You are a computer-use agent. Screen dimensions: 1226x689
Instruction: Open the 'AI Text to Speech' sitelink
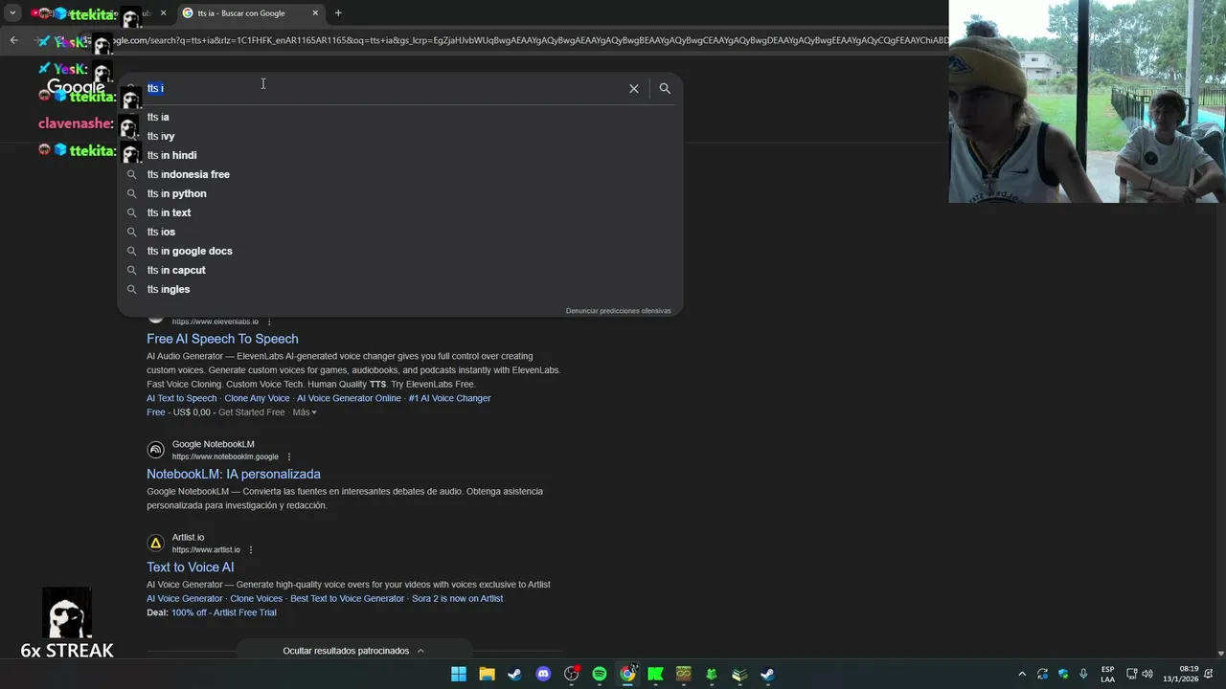click(x=182, y=398)
